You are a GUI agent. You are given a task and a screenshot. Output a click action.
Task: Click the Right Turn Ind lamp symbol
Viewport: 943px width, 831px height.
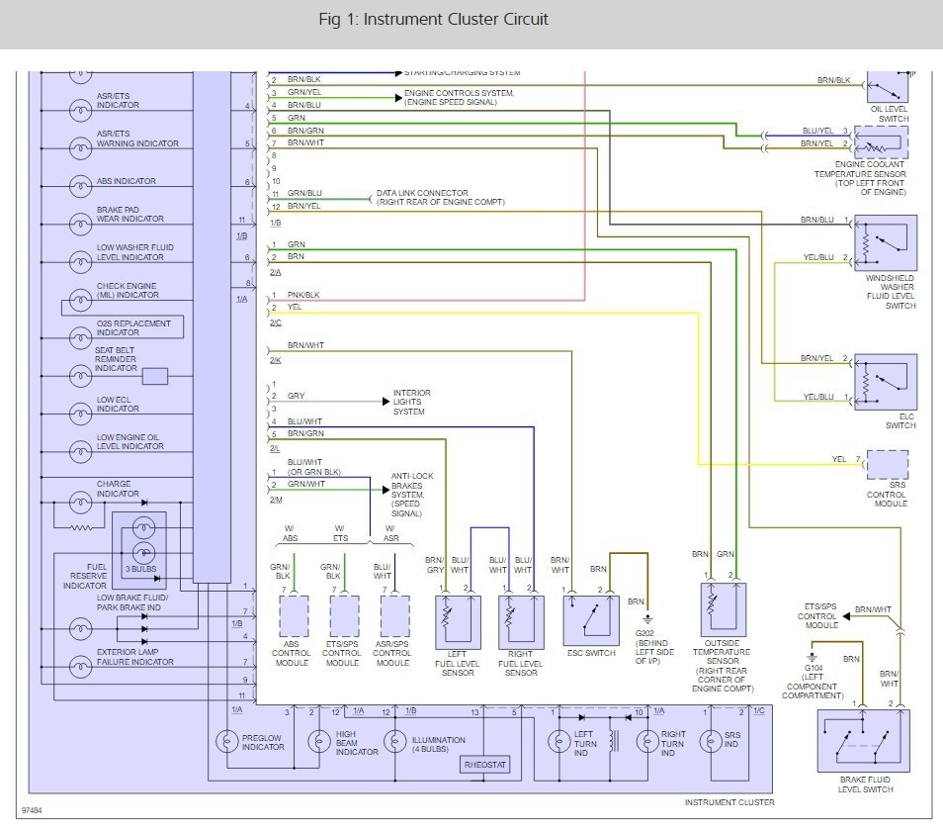tap(647, 741)
